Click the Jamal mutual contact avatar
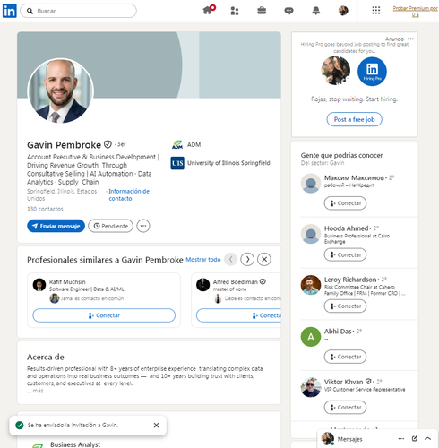This screenshot has height=448, width=439. pyautogui.click(x=55, y=298)
